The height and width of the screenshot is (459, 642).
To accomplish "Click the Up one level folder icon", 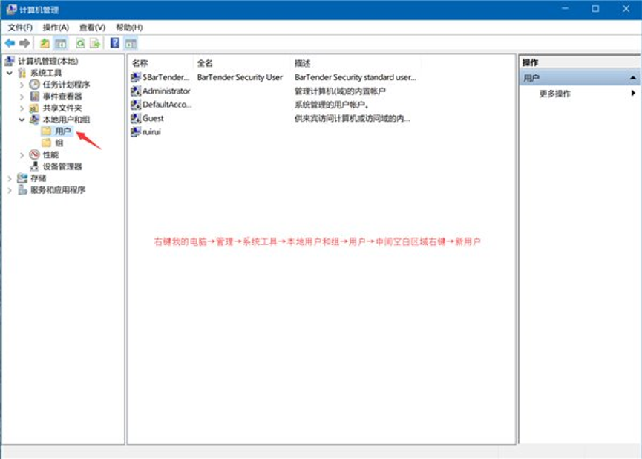I will (45, 43).
